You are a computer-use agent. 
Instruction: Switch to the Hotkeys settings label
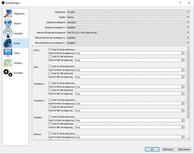[18, 63]
